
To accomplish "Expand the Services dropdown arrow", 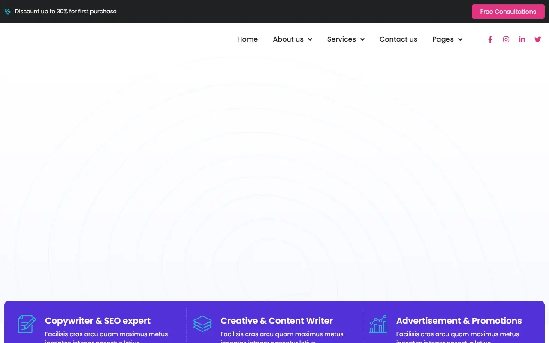I will [362, 39].
